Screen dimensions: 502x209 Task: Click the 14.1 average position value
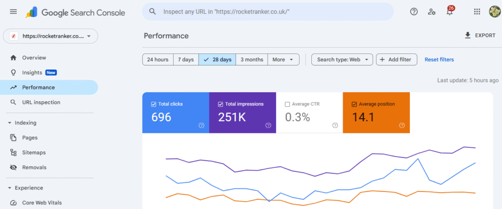(363, 117)
